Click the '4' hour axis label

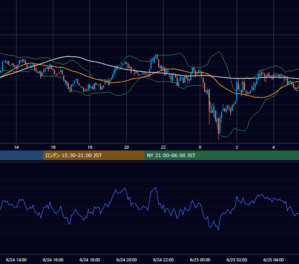click(x=273, y=147)
